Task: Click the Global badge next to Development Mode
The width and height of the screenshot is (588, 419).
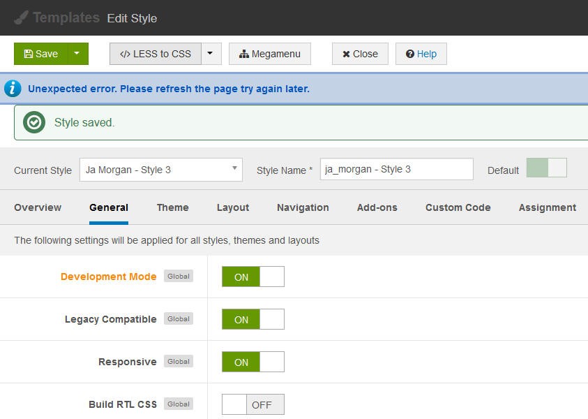Action: (x=179, y=277)
